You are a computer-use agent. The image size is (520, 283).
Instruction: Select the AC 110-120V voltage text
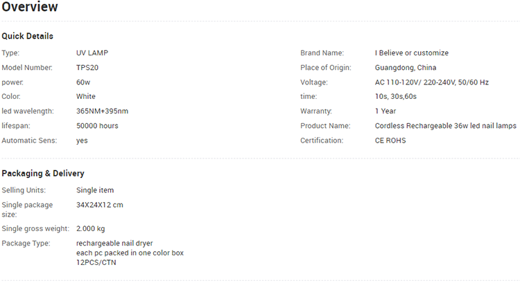tap(432, 82)
